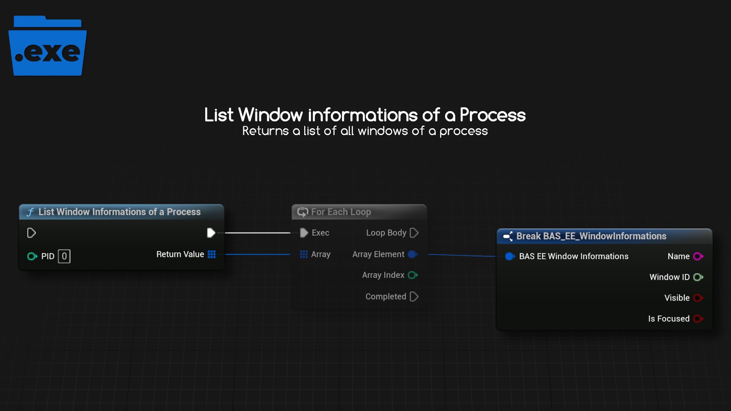The height and width of the screenshot is (411, 731).
Task: Click the Loop Body output exec pin
Action: pyautogui.click(x=414, y=233)
